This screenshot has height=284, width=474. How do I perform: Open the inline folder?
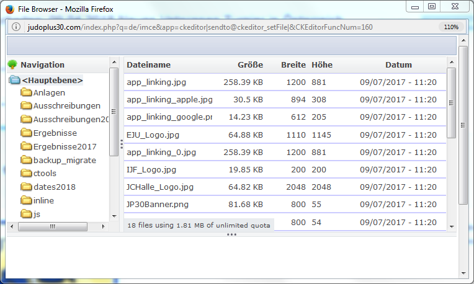[x=43, y=200]
